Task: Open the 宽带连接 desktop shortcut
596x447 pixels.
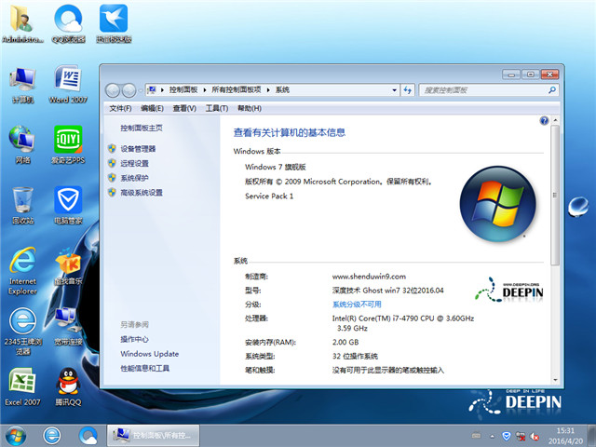Action: click(x=68, y=327)
